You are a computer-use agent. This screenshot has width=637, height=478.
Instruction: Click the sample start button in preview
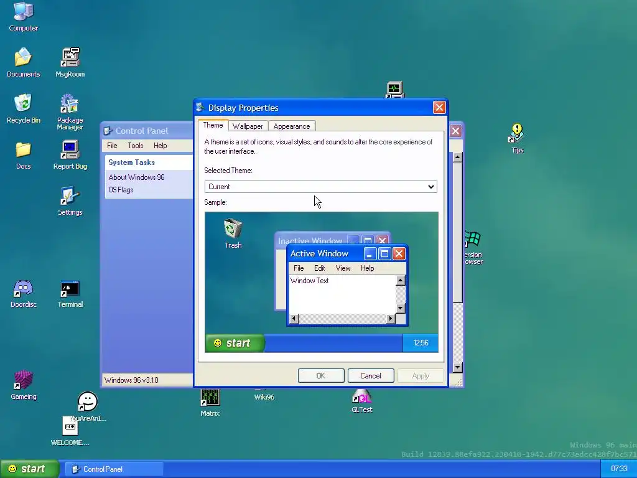pos(235,343)
